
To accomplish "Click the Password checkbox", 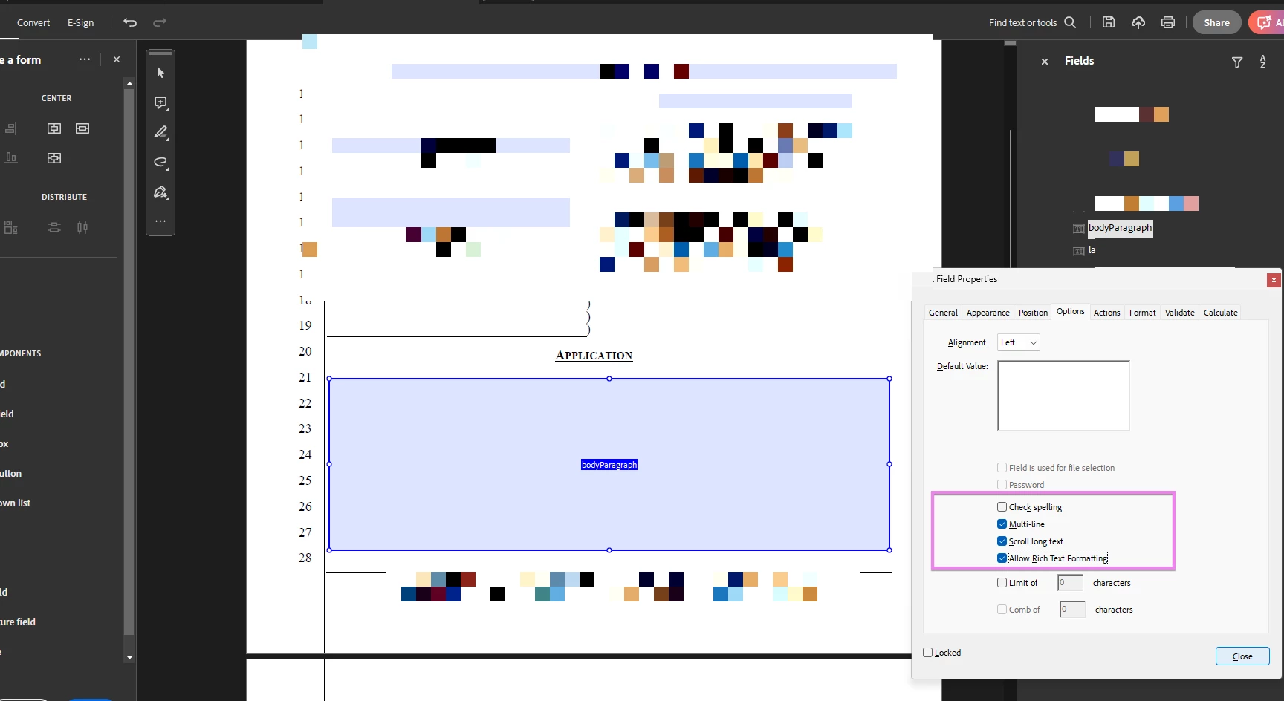I will point(1002,485).
